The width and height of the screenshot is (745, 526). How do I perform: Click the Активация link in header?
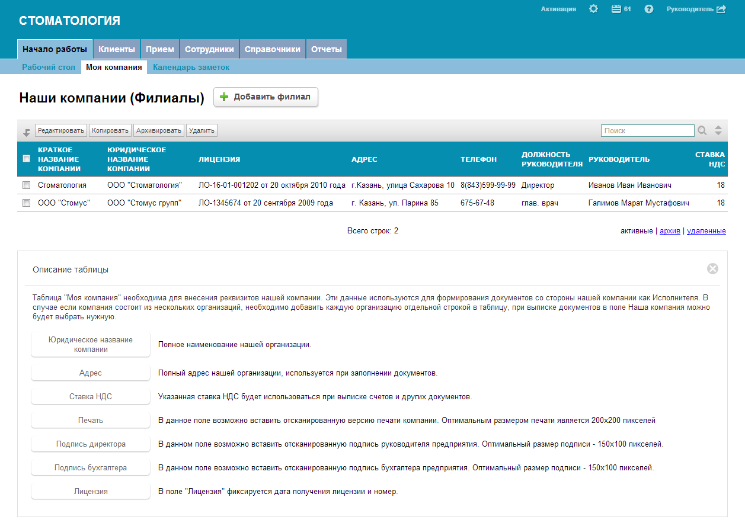pos(558,9)
